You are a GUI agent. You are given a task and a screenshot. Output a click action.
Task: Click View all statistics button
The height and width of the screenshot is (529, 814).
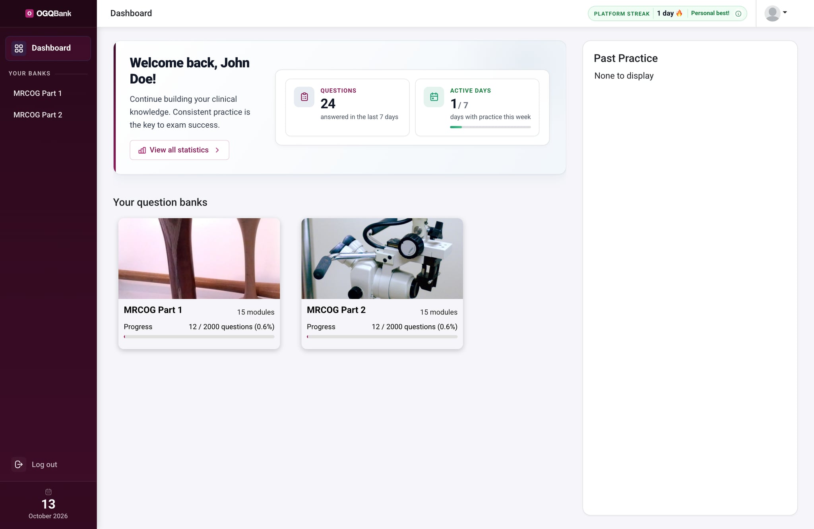[x=179, y=150]
